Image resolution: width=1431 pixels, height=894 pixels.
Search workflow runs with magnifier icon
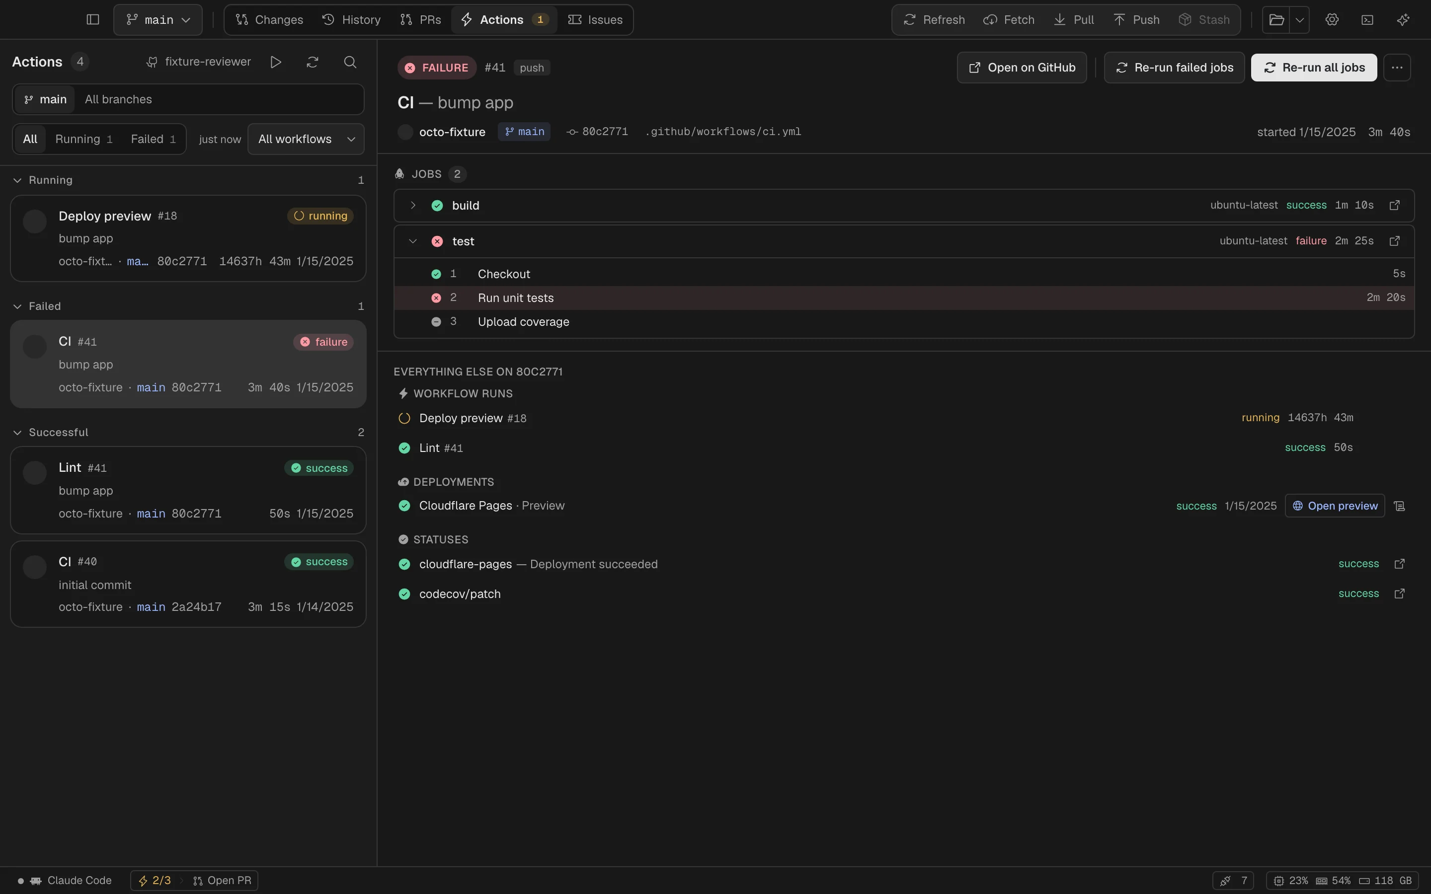click(350, 62)
